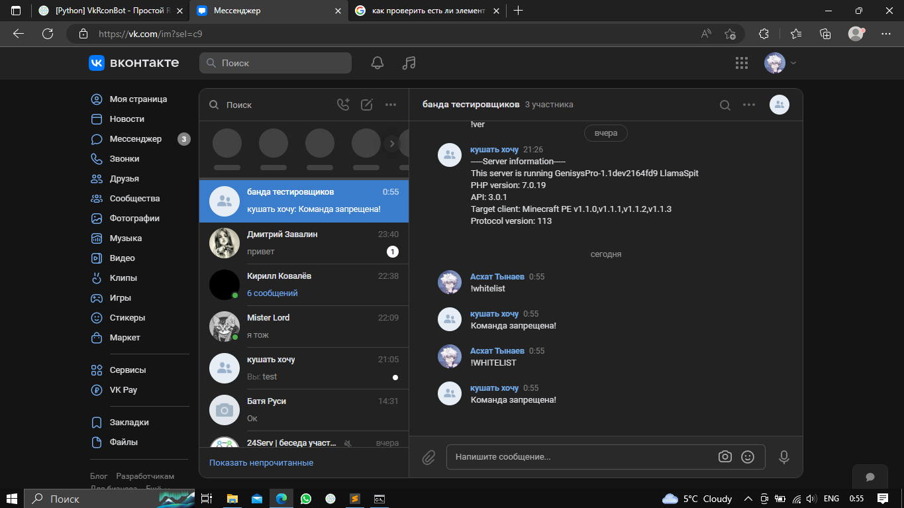Click Показать непрочитанные link
Screen dimensions: 904x508
click(261, 462)
